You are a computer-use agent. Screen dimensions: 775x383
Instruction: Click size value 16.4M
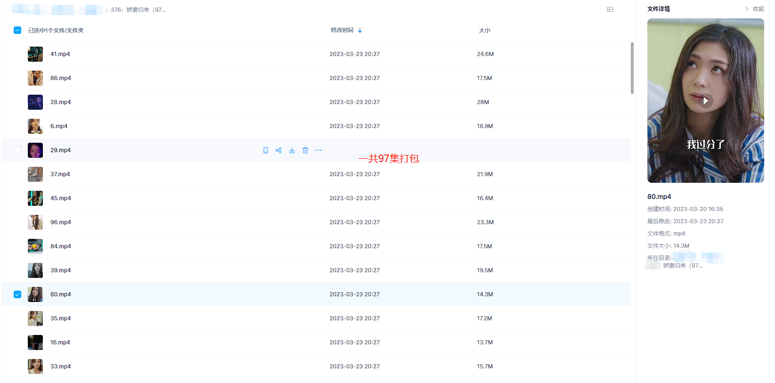click(485, 198)
